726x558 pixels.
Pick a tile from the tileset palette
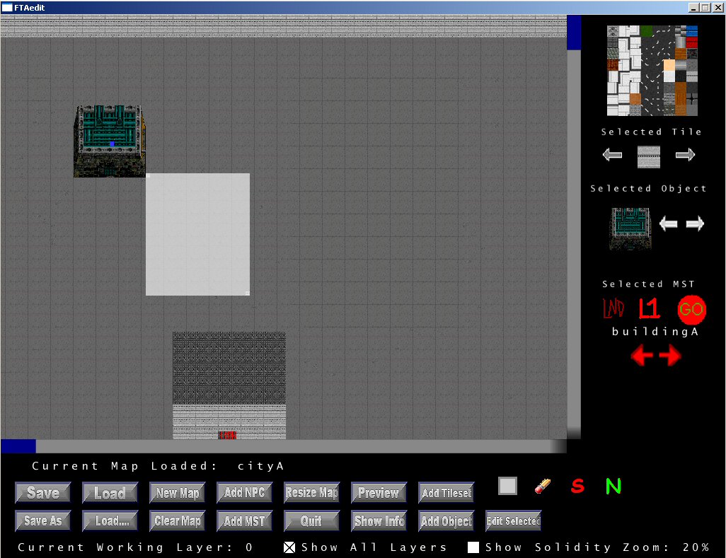point(652,71)
